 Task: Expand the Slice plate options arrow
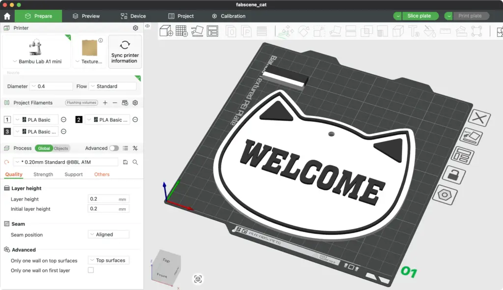[397, 16]
